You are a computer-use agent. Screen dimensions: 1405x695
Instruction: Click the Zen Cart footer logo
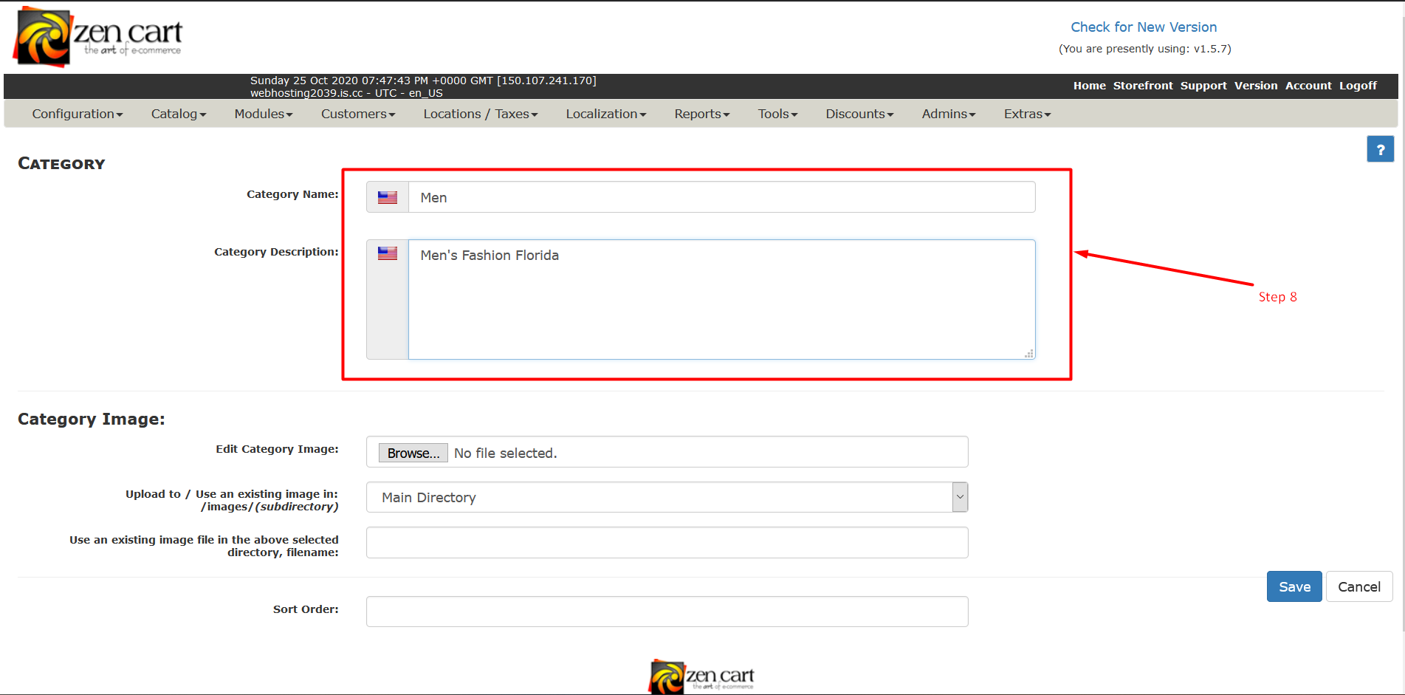[x=701, y=677]
